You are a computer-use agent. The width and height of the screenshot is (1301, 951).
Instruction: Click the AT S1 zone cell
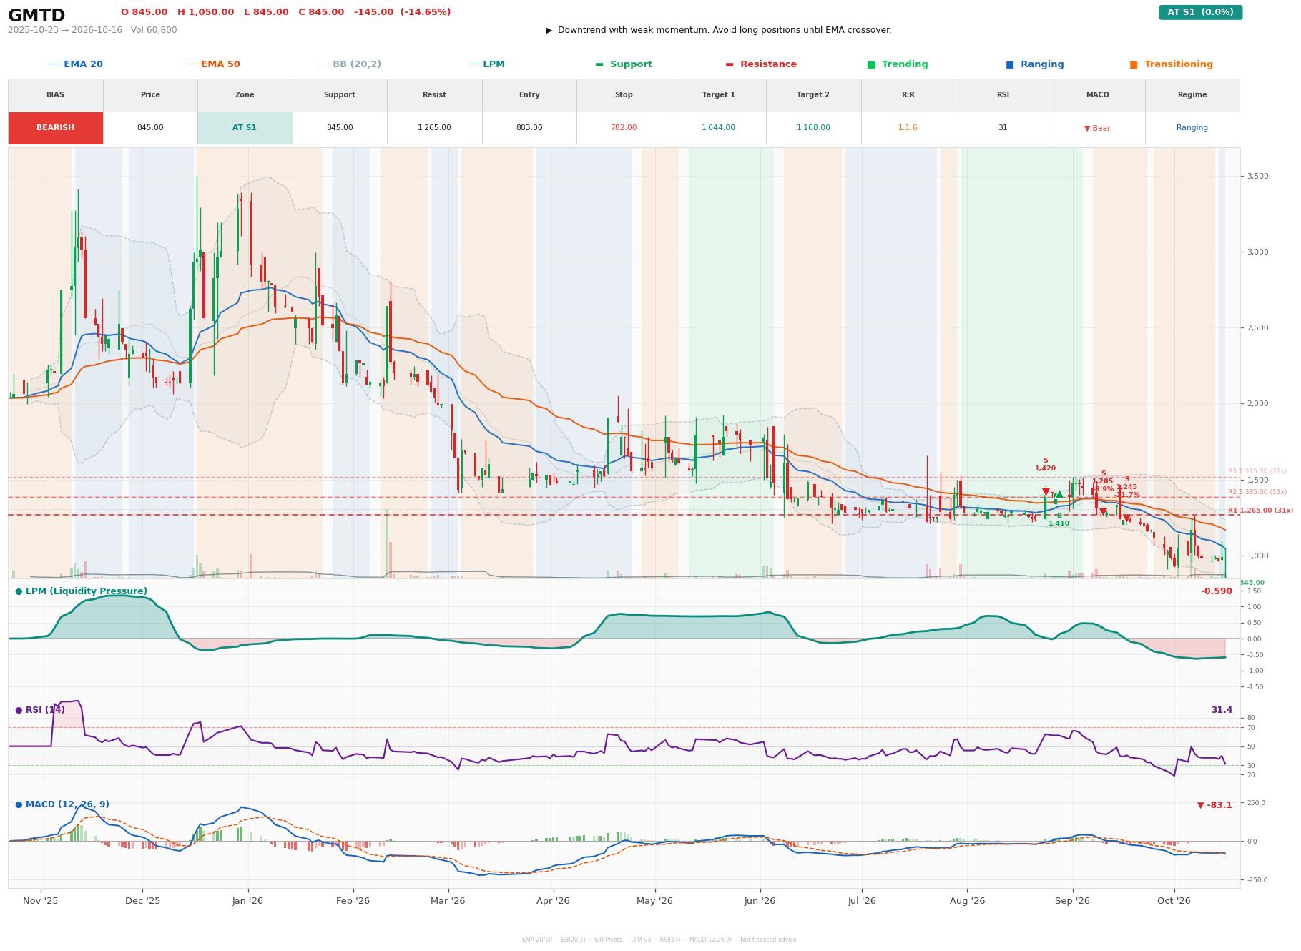(x=245, y=128)
